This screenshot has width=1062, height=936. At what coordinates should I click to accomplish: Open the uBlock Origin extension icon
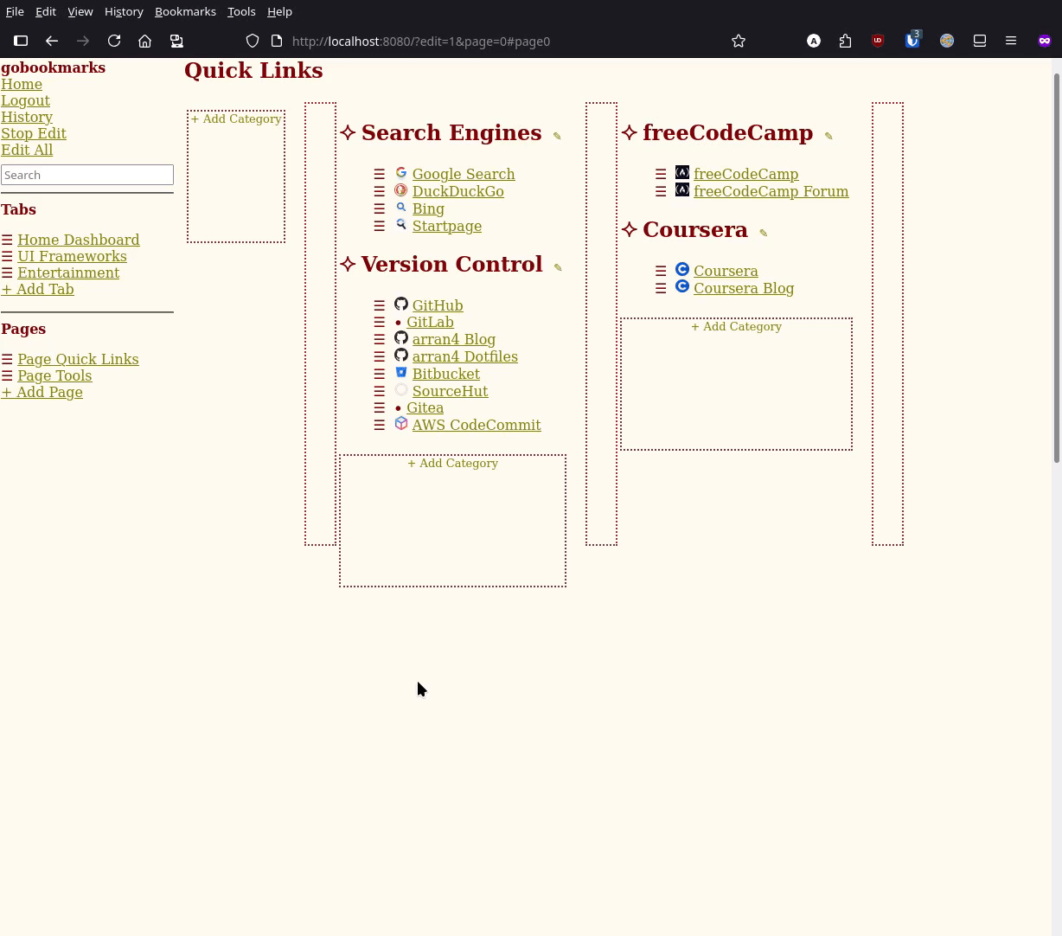[878, 41]
